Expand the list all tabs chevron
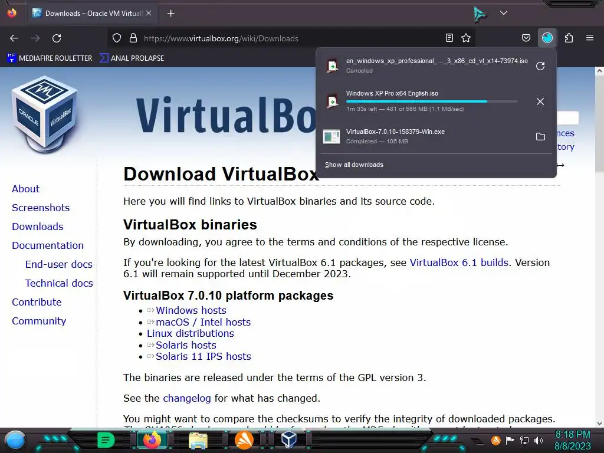604x453 pixels. pos(504,13)
